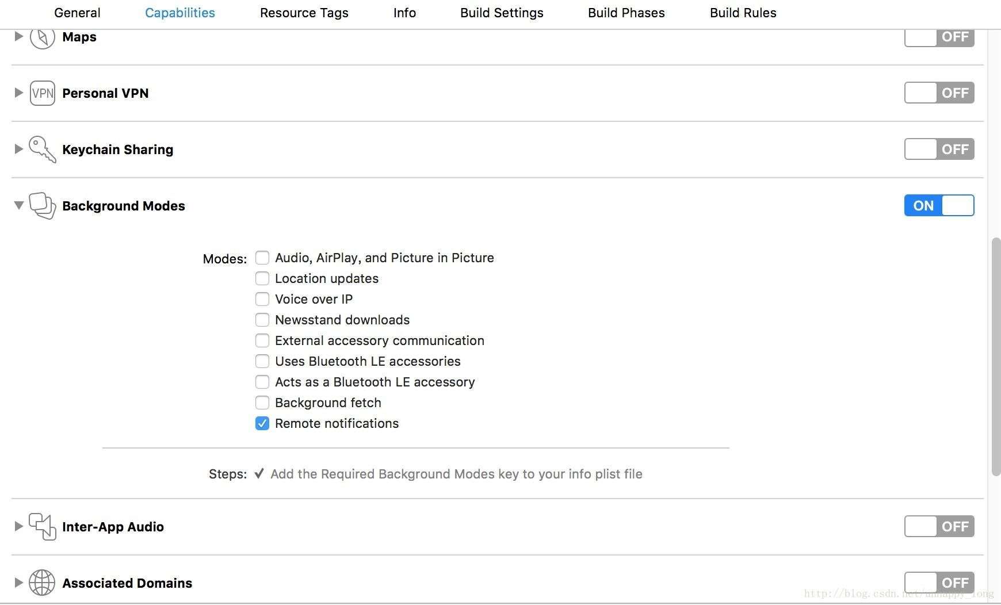Screen dimensions: 1001x605
Task: Click the Associated Domains globe icon
Action: pos(42,583)
